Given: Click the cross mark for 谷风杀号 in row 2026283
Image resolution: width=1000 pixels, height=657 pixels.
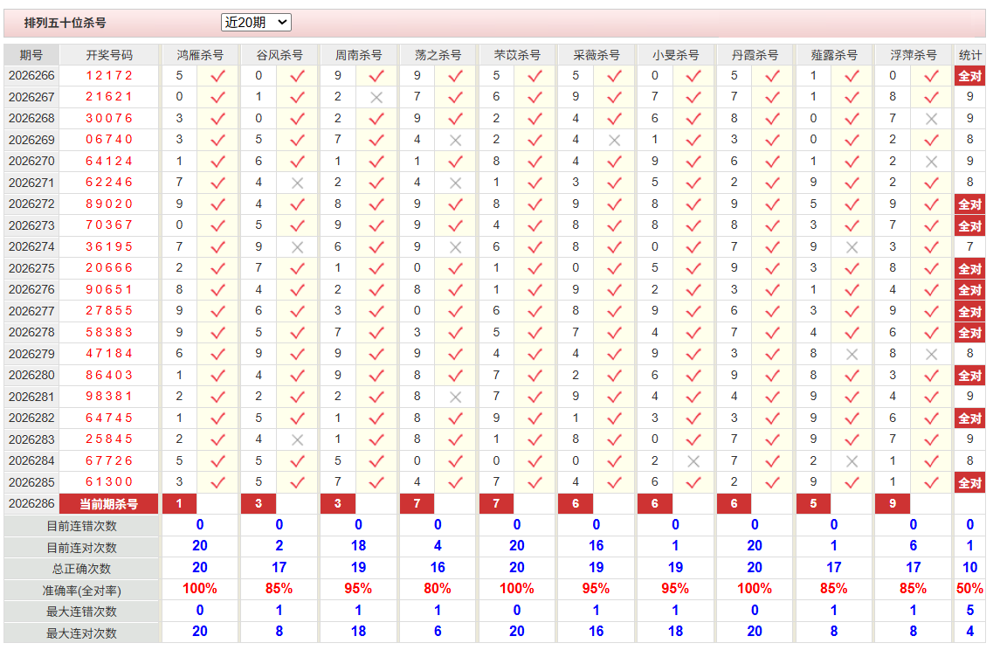Looking at the screenshot, I should tap(297, 440).
